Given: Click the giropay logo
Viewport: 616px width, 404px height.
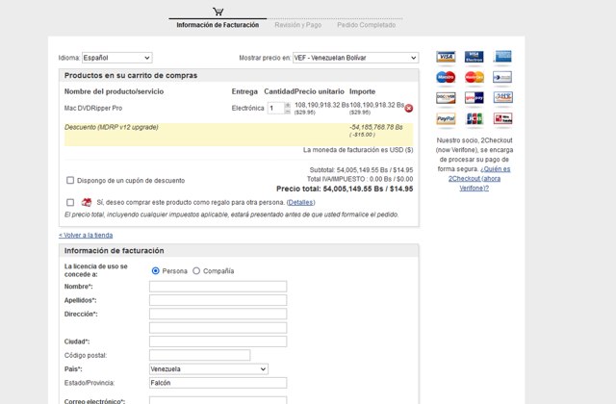Looking at the screenshot, I should click(x=475, y=97).
